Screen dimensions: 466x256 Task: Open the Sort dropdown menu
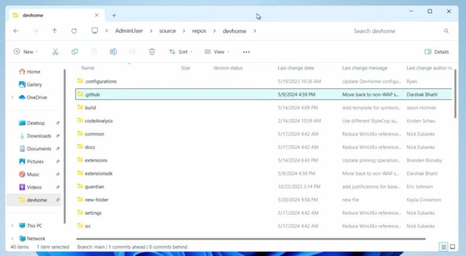[x=181, y=52]
